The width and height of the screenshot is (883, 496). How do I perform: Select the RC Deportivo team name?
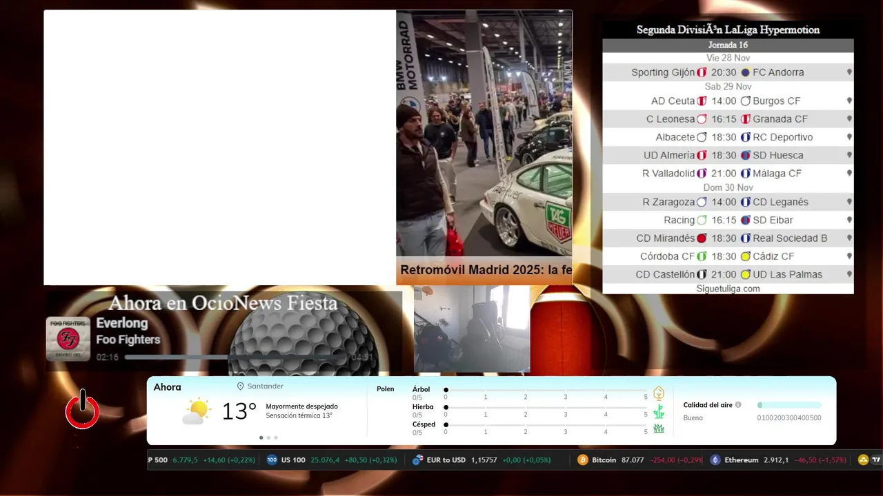coord(783,137)
